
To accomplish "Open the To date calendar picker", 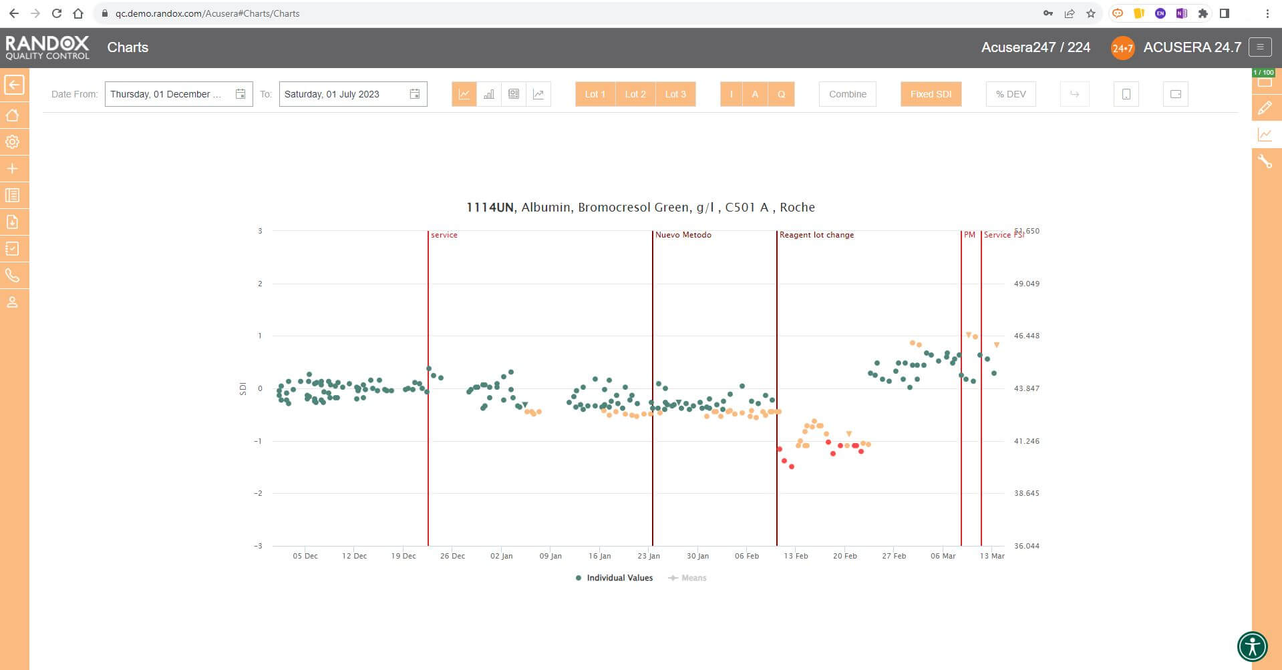I will point(415,94).
